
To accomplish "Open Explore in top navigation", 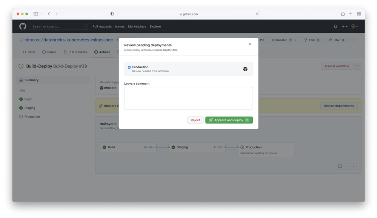I will 155,26.
